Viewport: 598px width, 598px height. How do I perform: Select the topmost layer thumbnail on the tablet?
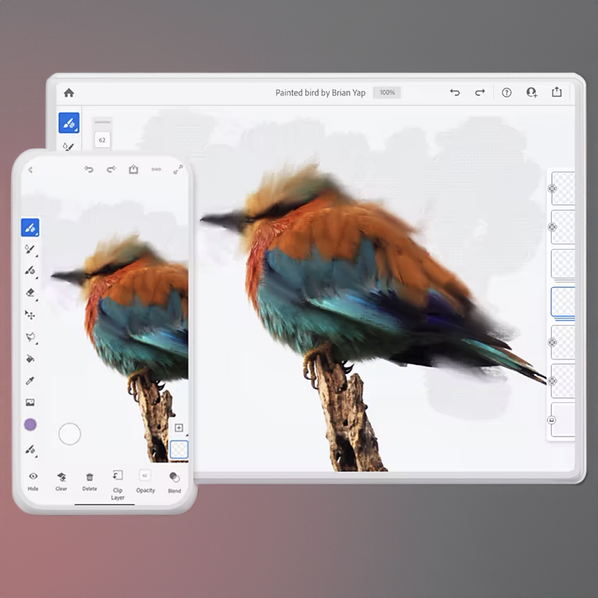click(x=564, y=189)
